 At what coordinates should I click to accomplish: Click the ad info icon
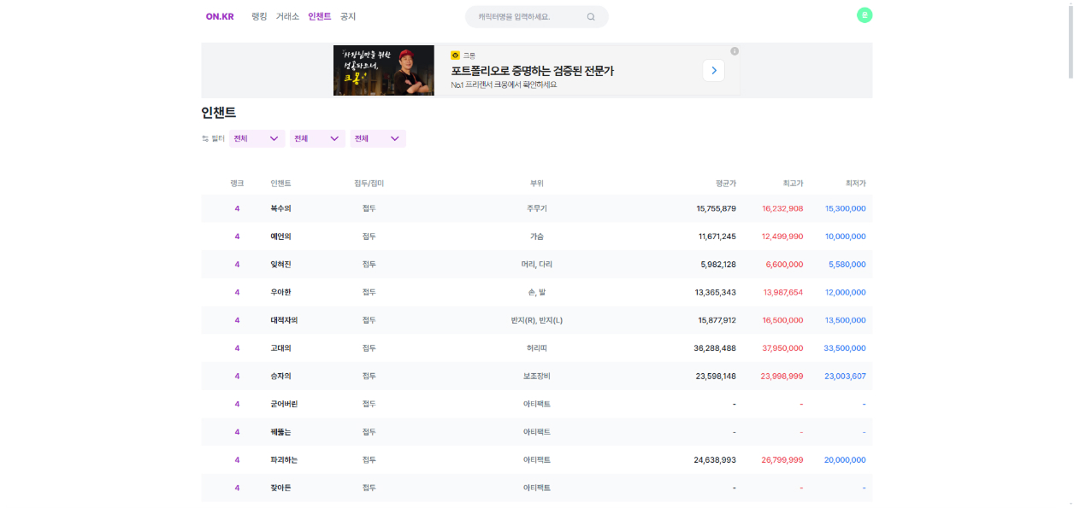[735, 51]
